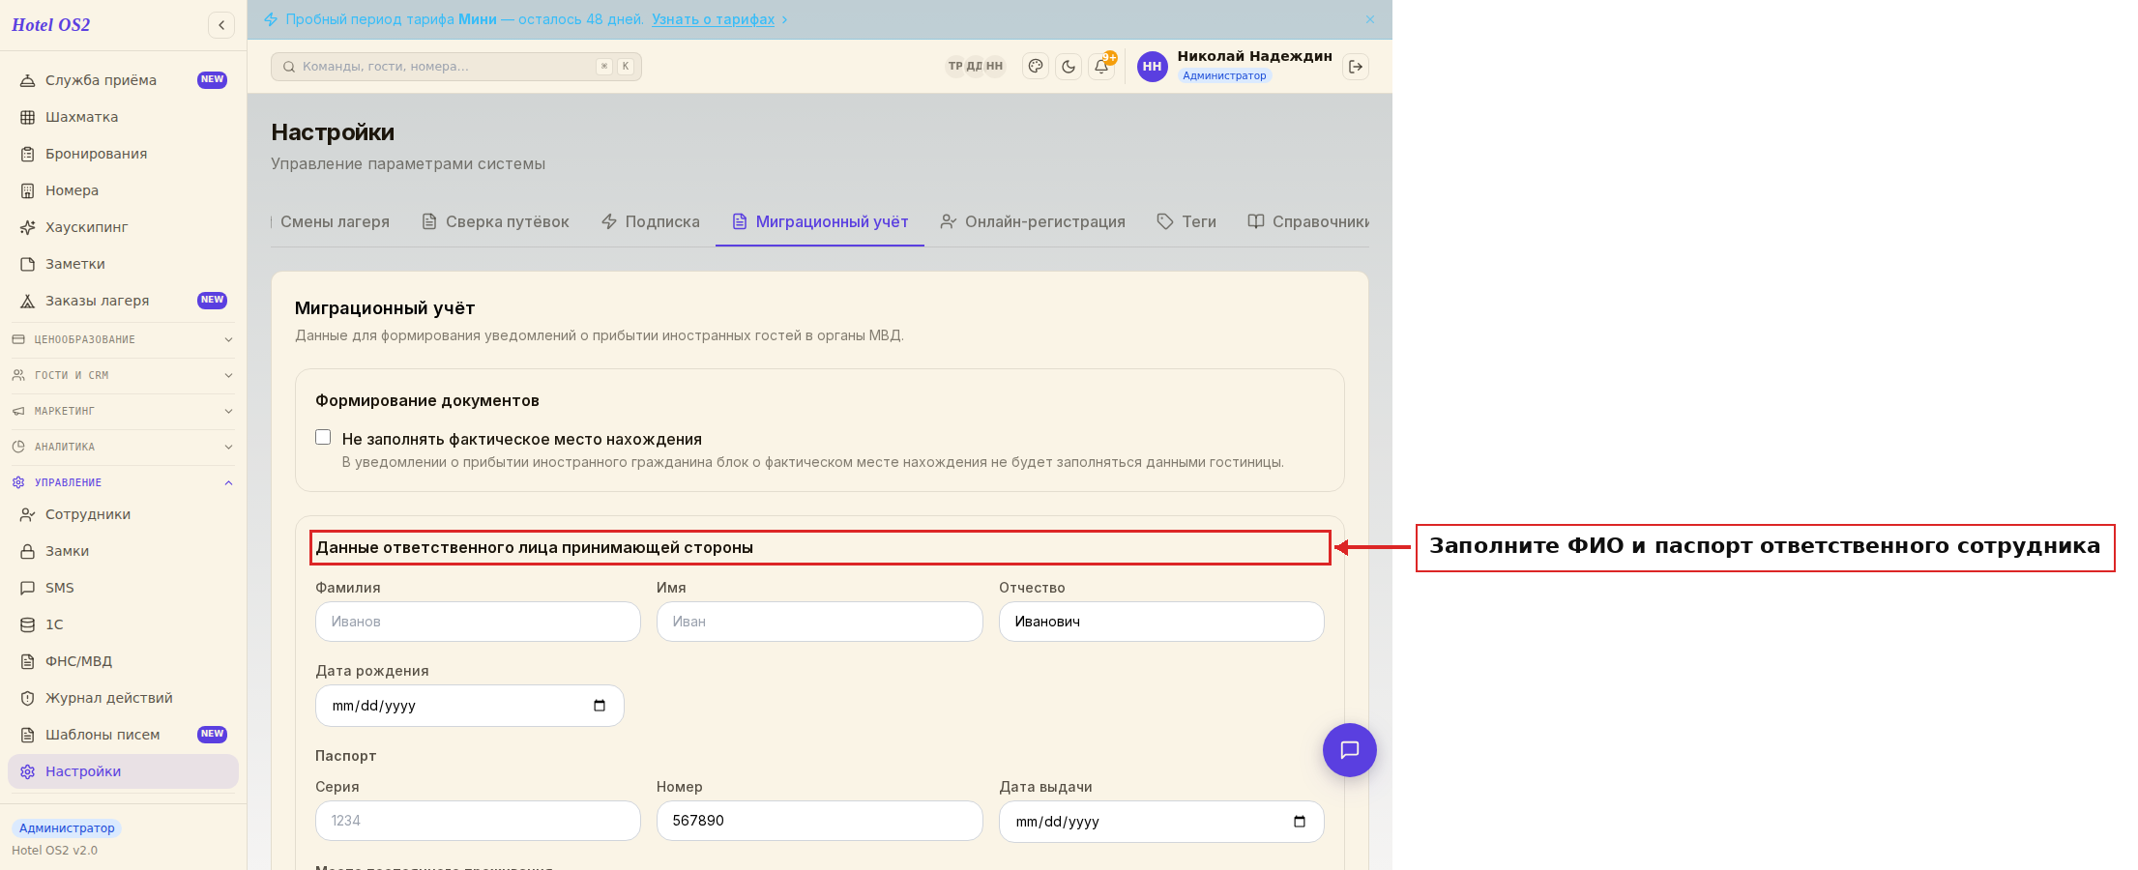Switch to the Подписка tab
This screenshot has height=870, width=2138.
651,221
